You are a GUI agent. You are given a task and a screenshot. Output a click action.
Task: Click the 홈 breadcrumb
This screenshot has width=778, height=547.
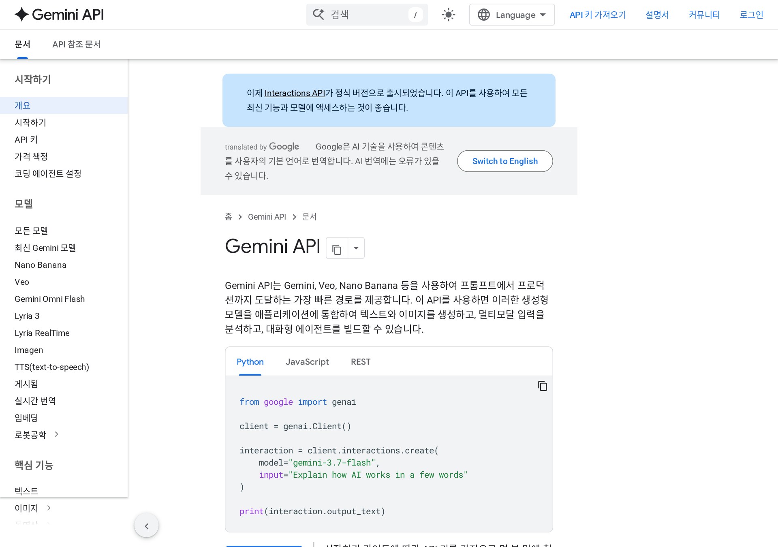(229, 217)
